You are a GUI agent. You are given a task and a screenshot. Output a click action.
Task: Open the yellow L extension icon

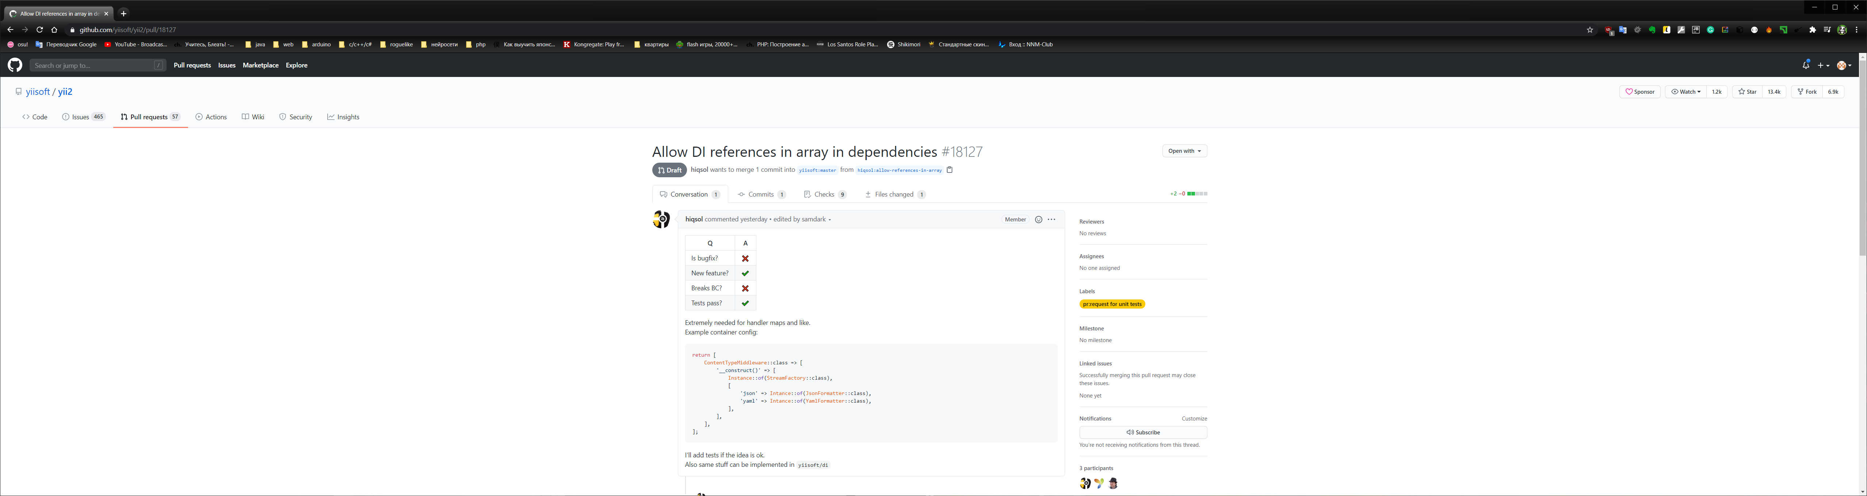point(1667,30)
